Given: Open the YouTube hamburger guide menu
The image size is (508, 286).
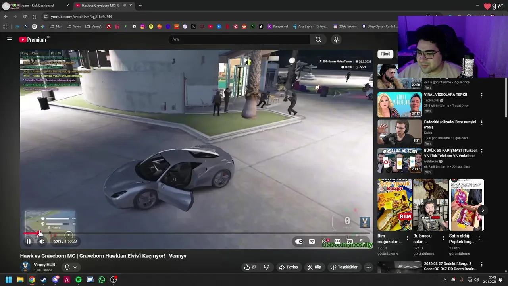Looking at the screenshot, I should [x=10, y=39].
